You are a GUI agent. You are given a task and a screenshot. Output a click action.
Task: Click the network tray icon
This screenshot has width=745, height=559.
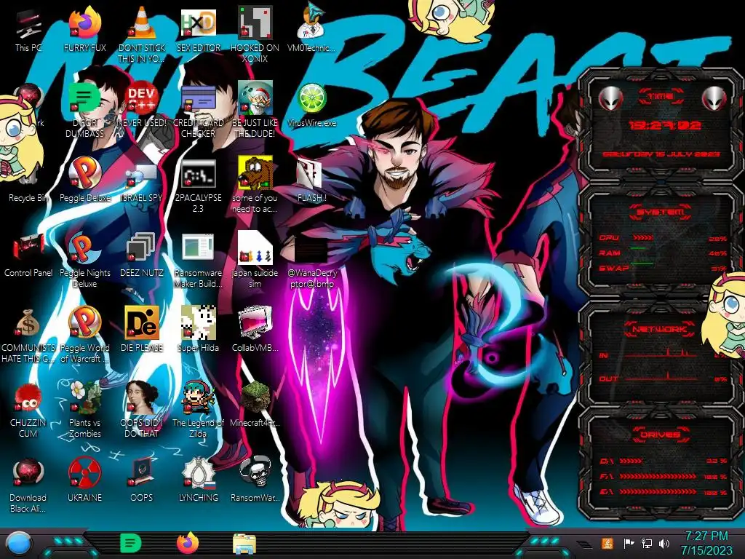point(647,543)
